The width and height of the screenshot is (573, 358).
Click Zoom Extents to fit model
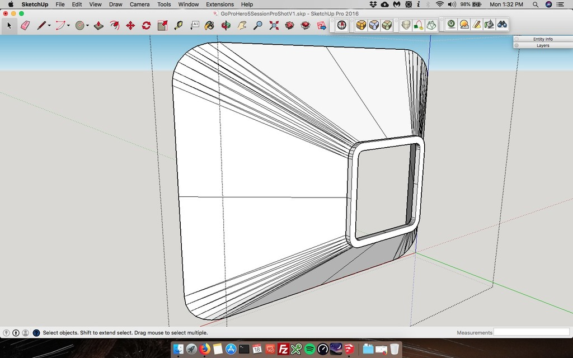pyautogui.click(x=274, y=25)
